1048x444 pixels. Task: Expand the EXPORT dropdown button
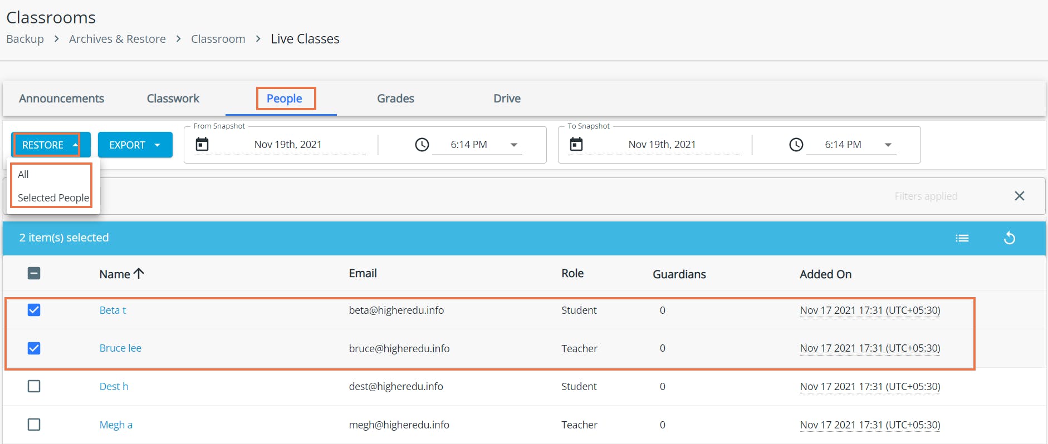[x=135, y=145]
